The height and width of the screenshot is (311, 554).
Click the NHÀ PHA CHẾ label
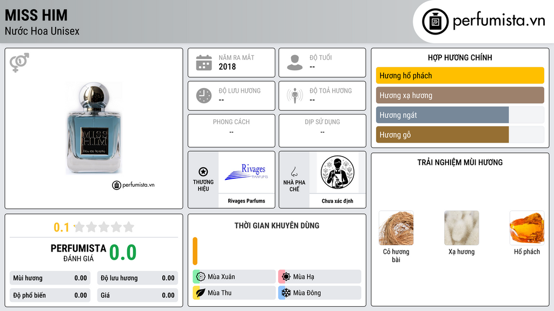(294, 186)
